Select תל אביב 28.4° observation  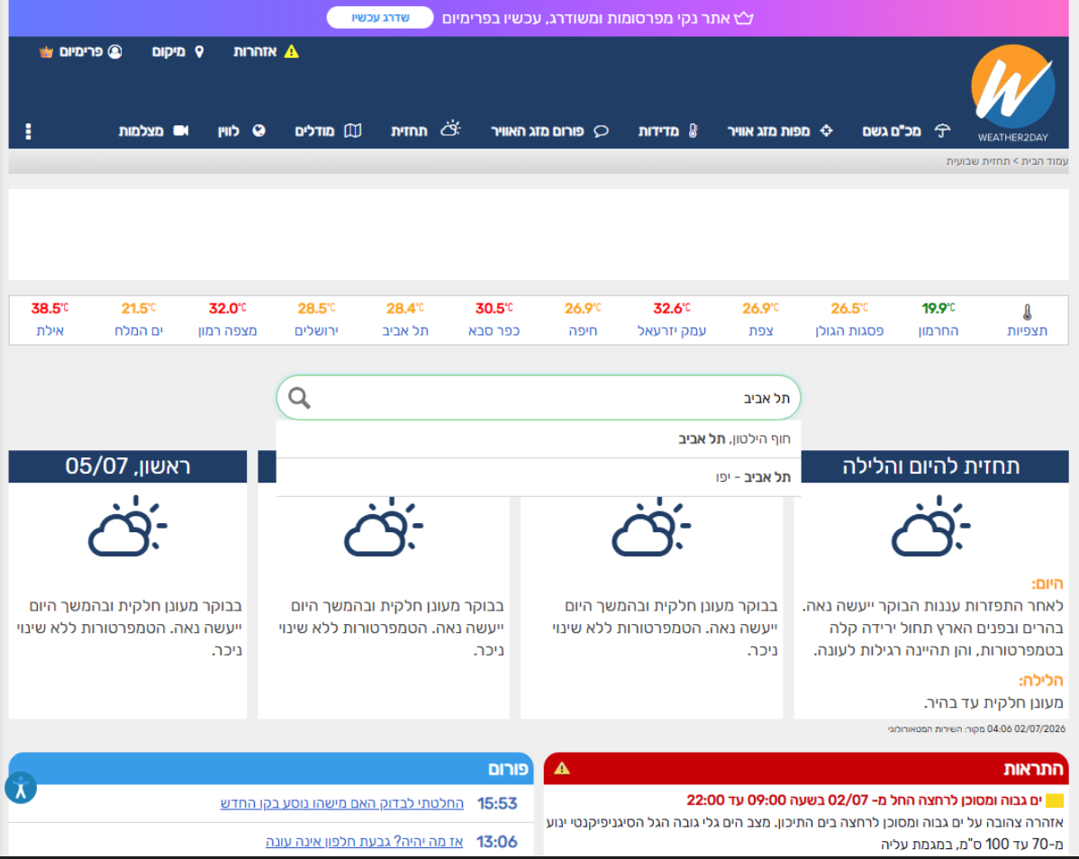(x=405, y=320)
